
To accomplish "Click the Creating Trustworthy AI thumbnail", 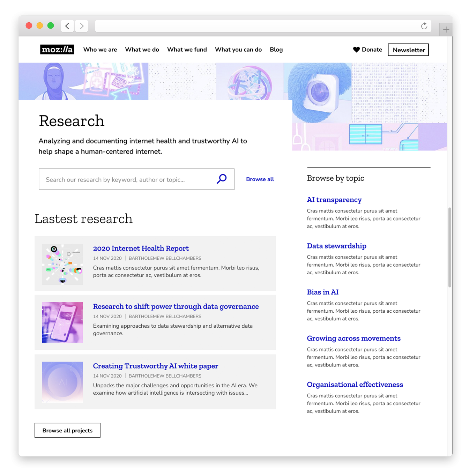I will tap(62, 382).
